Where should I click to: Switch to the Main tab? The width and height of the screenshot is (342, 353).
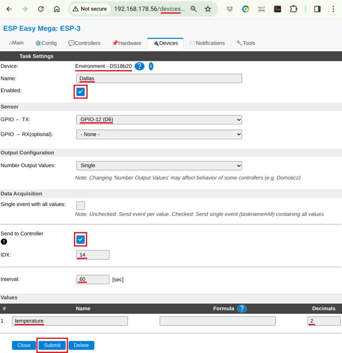(x=16, y=43)
